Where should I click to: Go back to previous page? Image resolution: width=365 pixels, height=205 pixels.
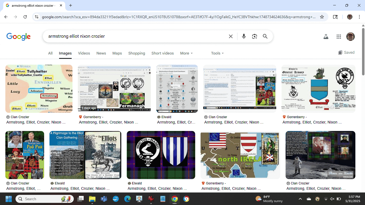pos(6,17)
